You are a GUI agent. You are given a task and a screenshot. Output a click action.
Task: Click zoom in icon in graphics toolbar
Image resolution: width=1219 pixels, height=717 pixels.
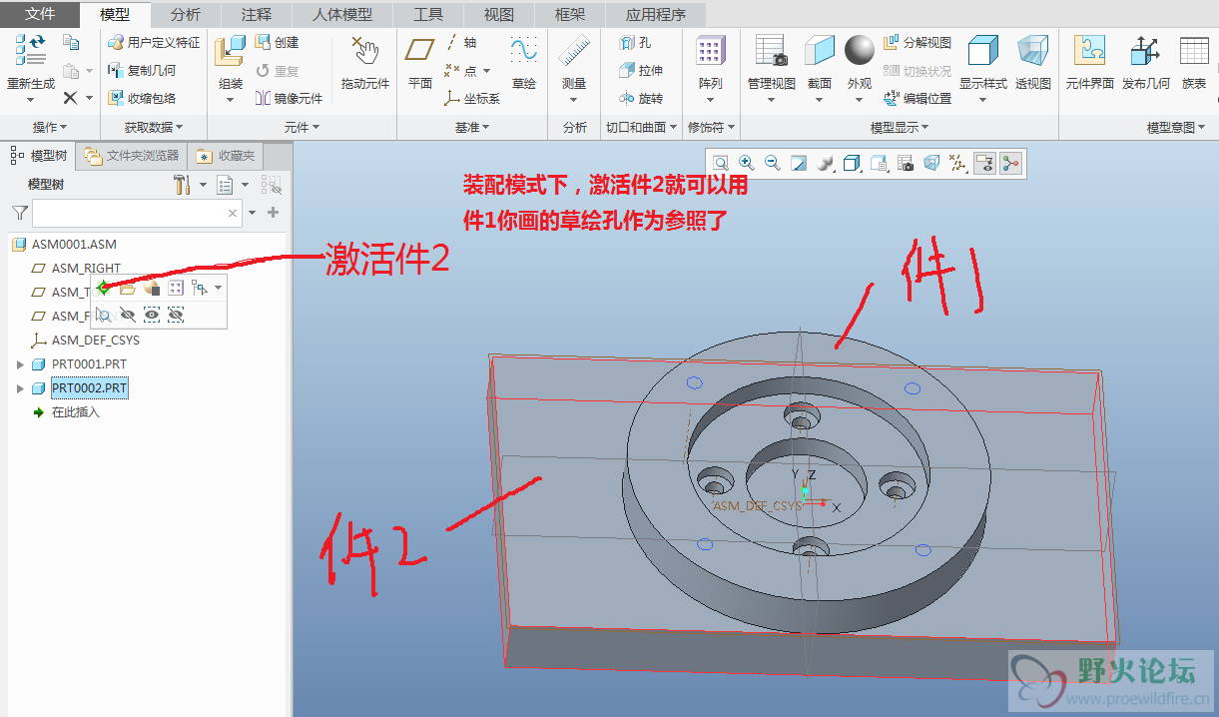pos(746,163)
